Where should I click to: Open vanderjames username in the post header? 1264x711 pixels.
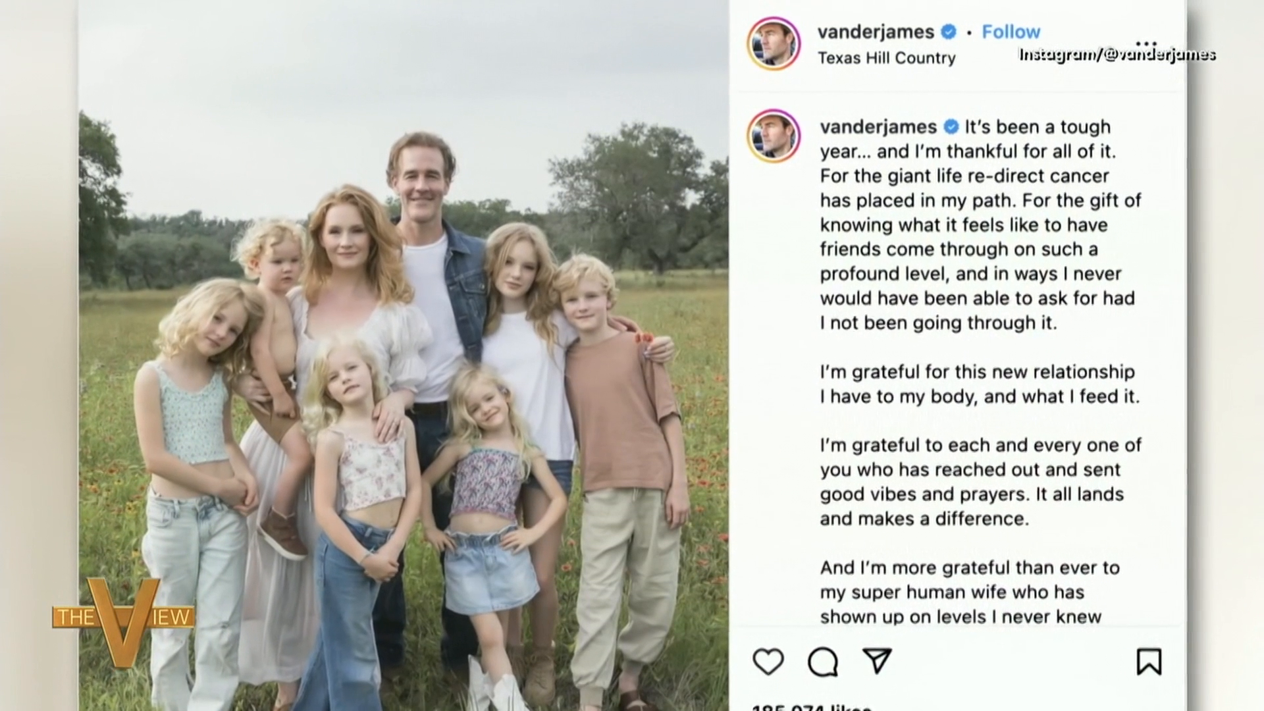tap(876, 32)
